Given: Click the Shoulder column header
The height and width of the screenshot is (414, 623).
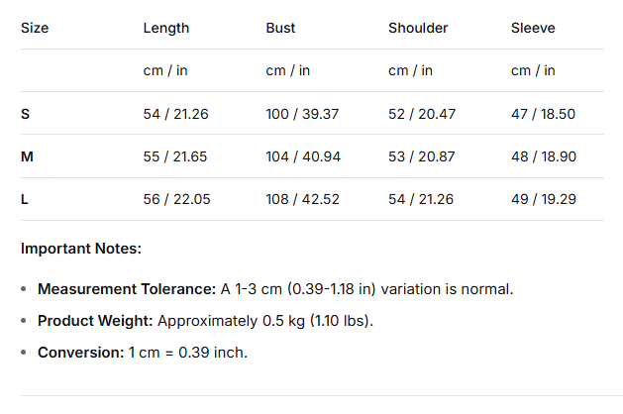Looking at the screenshot, I should tap(417, 28).
